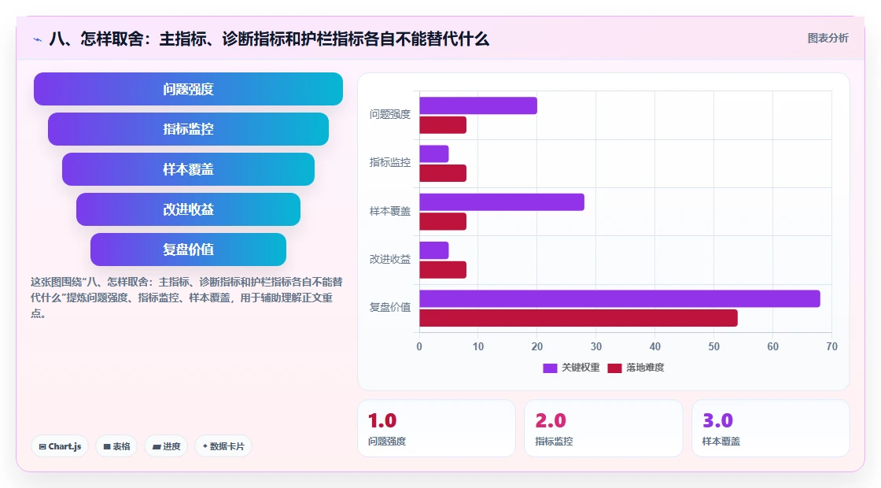The height and width of the screenshot is (488, 881).
Task: Click the section title 八、怎样取舍 heading
Action: pos(269,39)
